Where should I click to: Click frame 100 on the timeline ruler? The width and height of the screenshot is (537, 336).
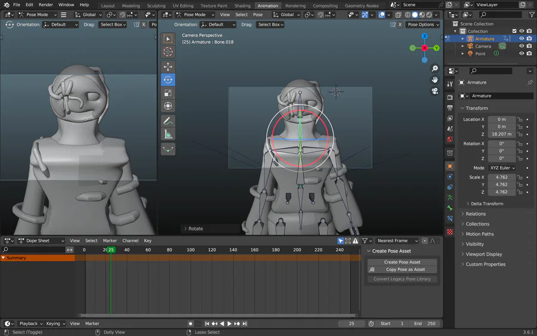[190, 249]
